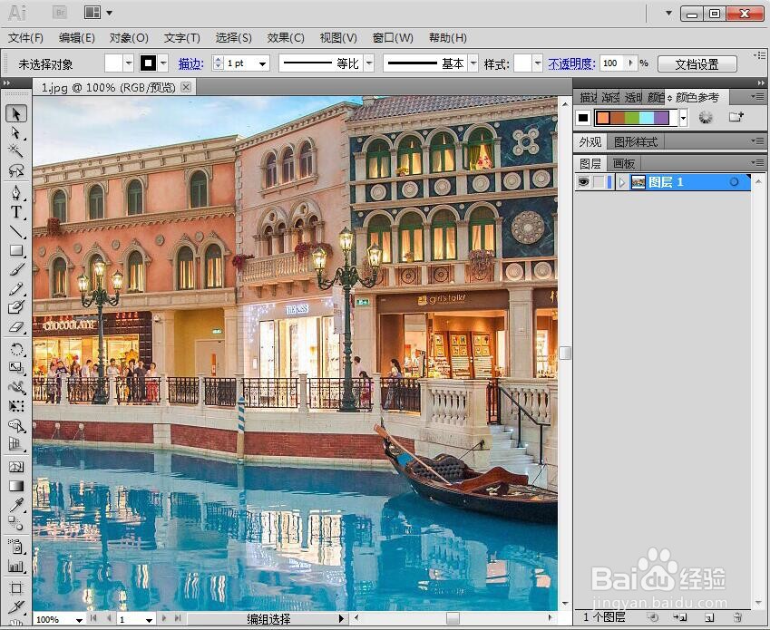Open the fill color dropdown

129,63
